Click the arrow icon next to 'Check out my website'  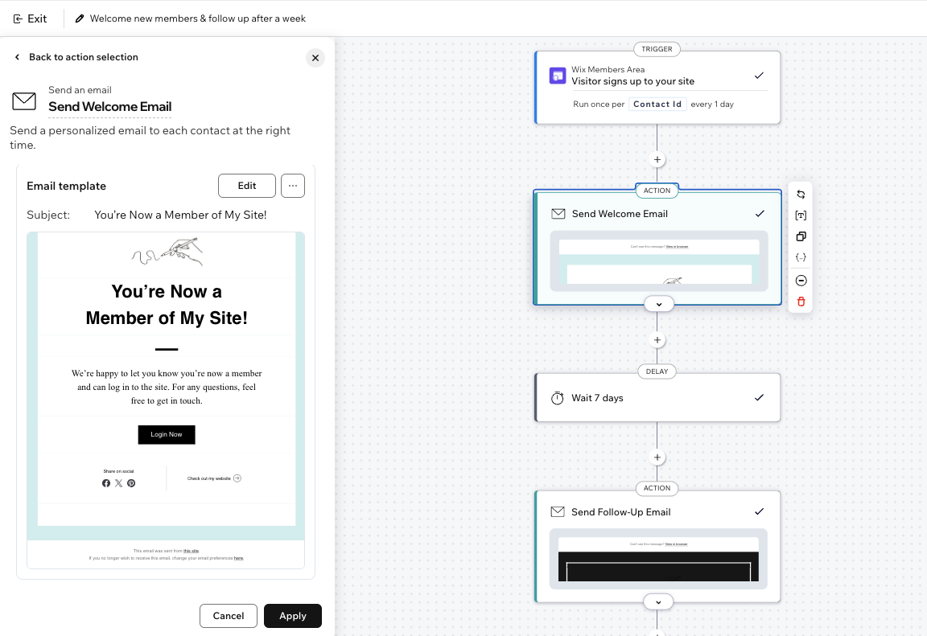(x=237, y=478)
